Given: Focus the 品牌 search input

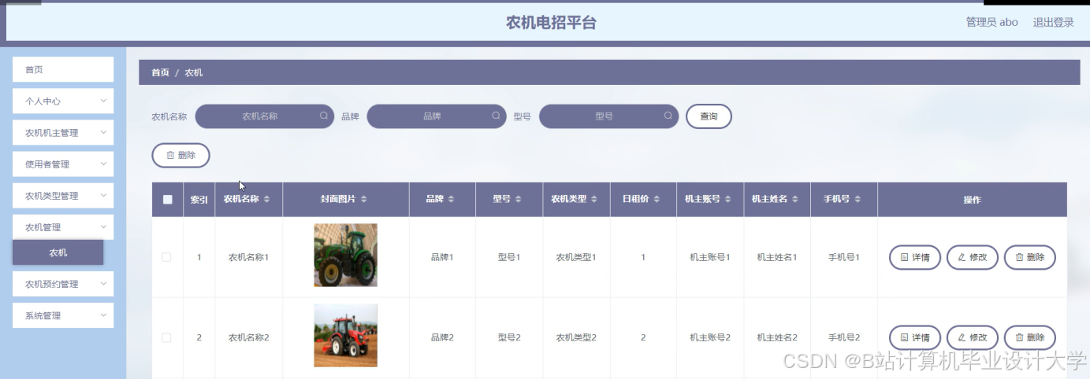Looking at the screenshot, I should [x=436, y=116].
